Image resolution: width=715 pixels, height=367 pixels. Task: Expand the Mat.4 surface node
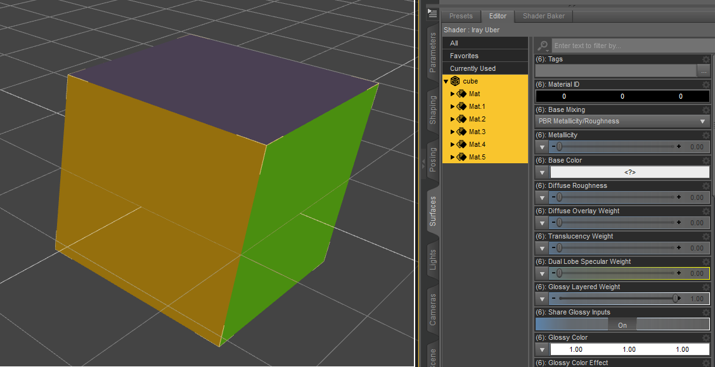click(453, 144)
